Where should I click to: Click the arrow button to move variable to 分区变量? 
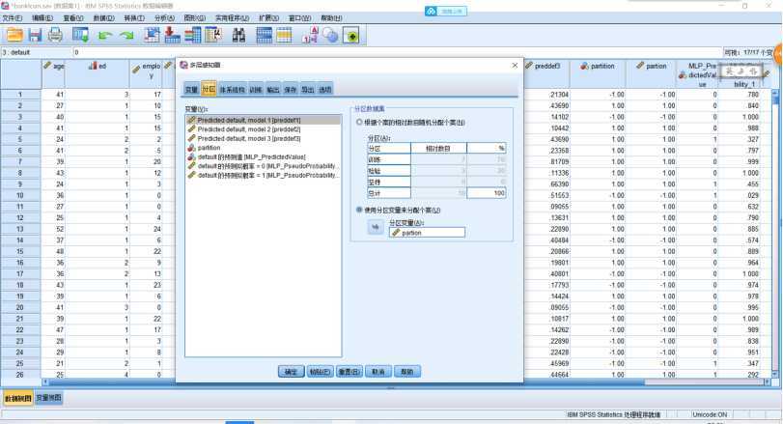point(375,227)
